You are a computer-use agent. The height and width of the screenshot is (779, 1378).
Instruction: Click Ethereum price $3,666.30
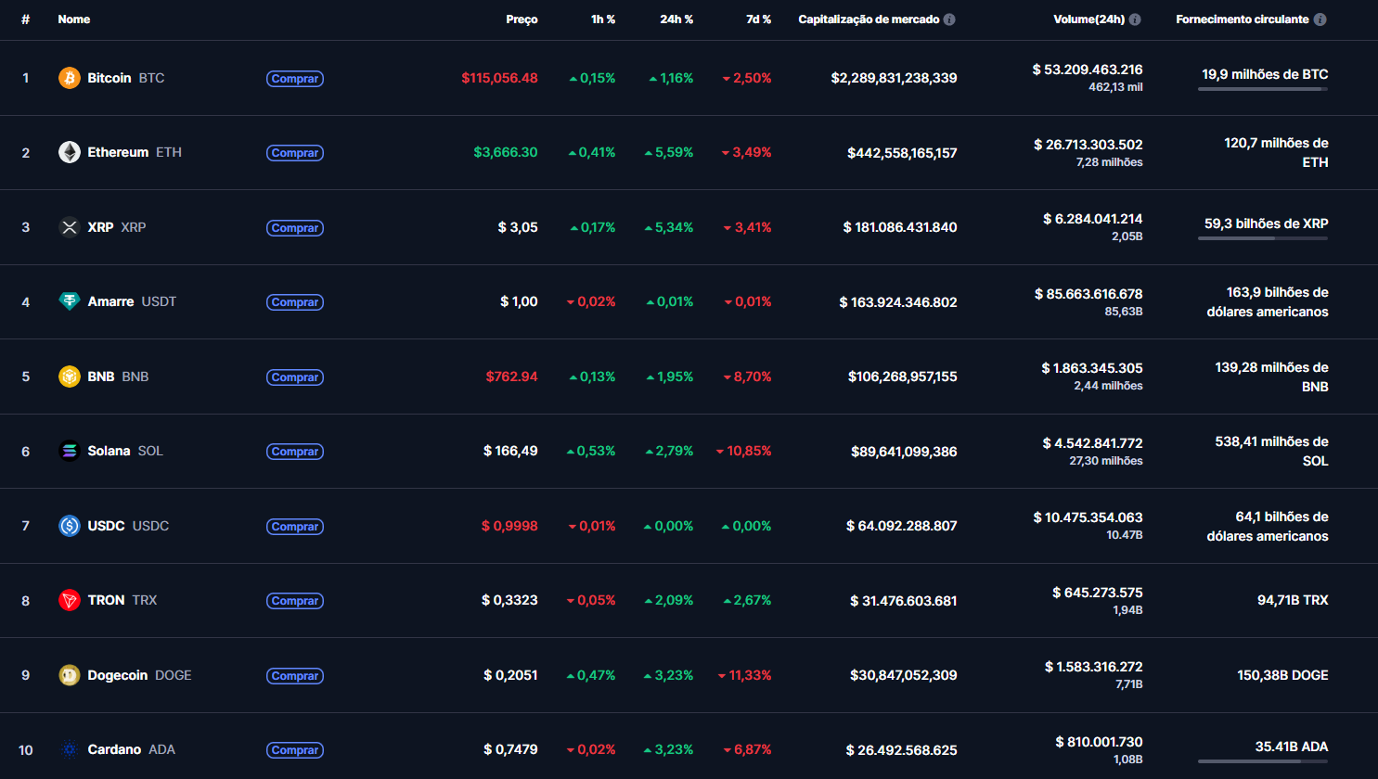tap(506, 152)
